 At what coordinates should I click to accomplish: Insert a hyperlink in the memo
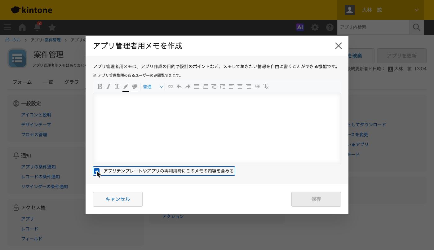(170, 87)
